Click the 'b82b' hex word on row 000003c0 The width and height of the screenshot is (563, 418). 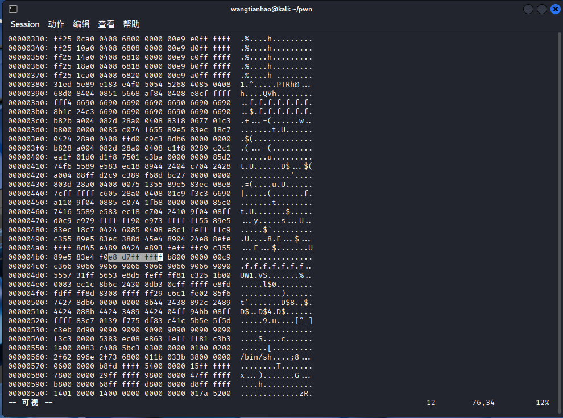[63, 121]
